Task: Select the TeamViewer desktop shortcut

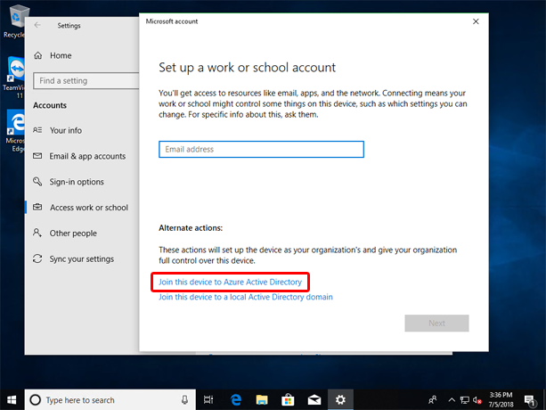Action: tap(14, 78)
